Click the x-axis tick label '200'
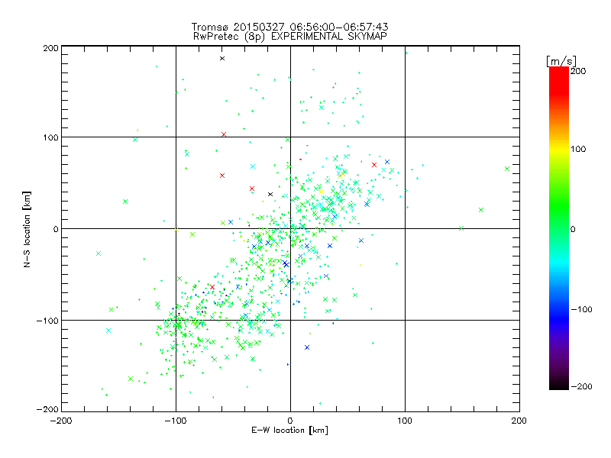This screenshot has height=458, width=611. [x=519, y=421]
